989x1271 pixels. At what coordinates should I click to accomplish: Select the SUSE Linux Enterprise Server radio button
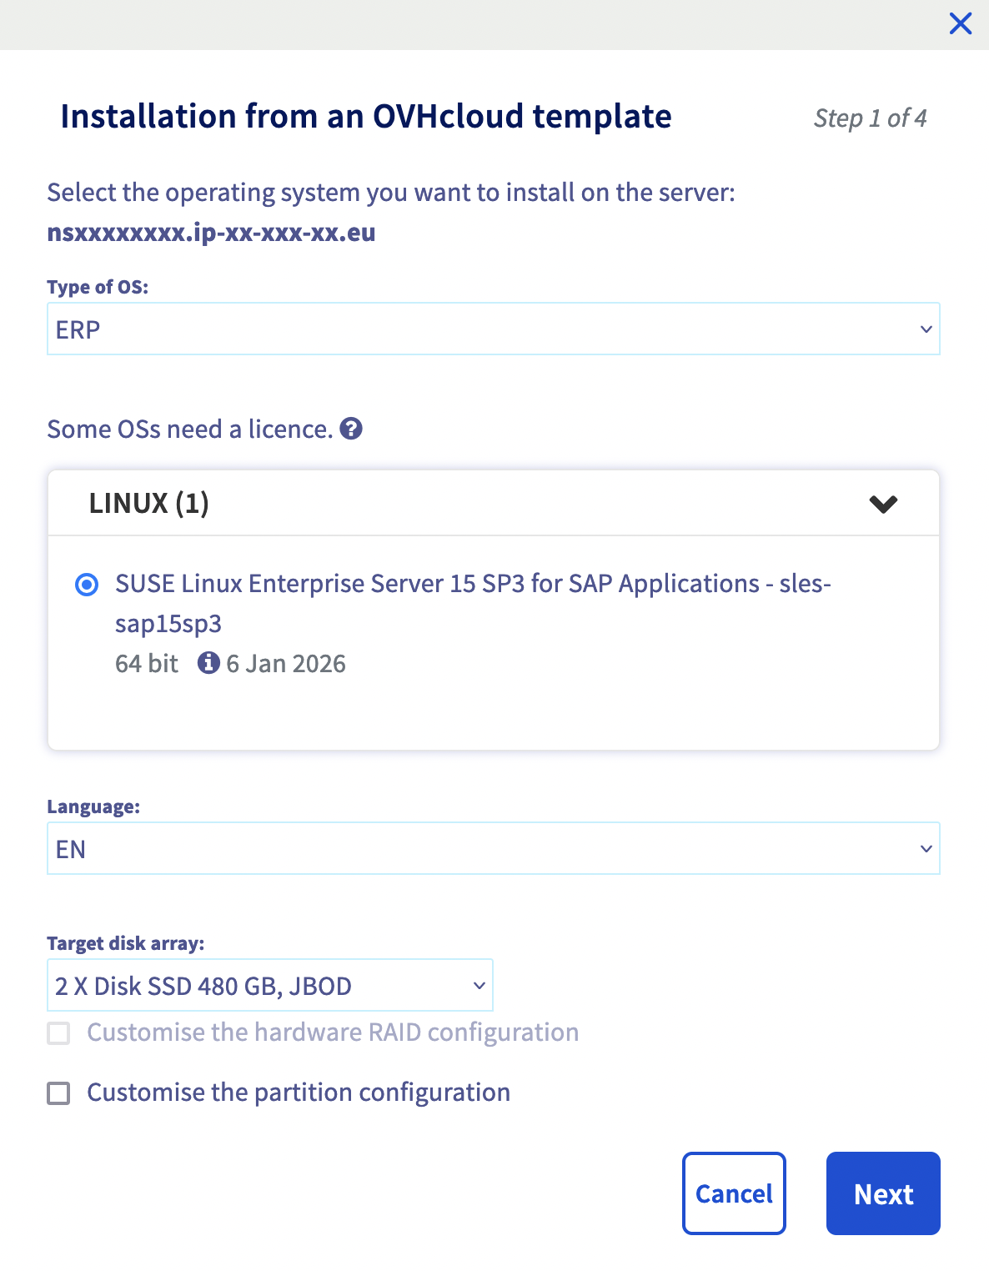tap(86, 586)
